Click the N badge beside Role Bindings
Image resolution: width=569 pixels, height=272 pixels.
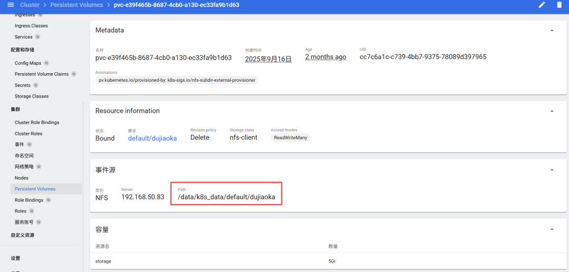pos(48,200)
